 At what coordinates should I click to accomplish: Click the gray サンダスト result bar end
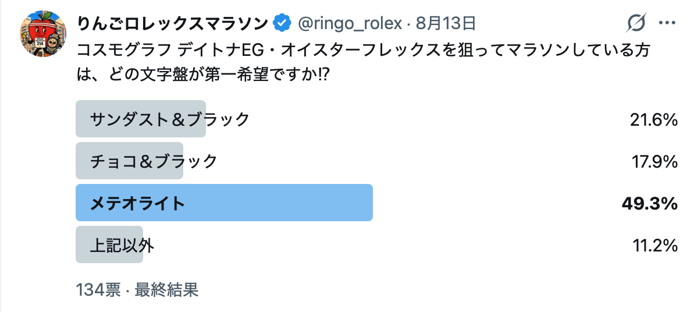coord(198,119)
